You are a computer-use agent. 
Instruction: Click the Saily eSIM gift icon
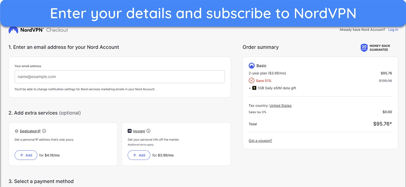(x=254, y=88)
